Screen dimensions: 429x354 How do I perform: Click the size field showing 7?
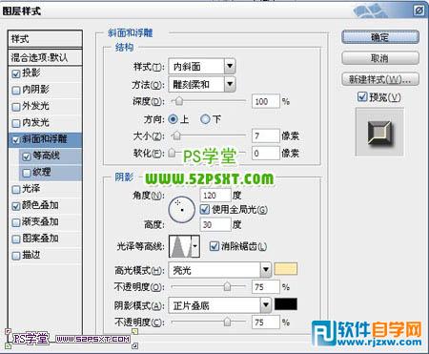(266, 136)
